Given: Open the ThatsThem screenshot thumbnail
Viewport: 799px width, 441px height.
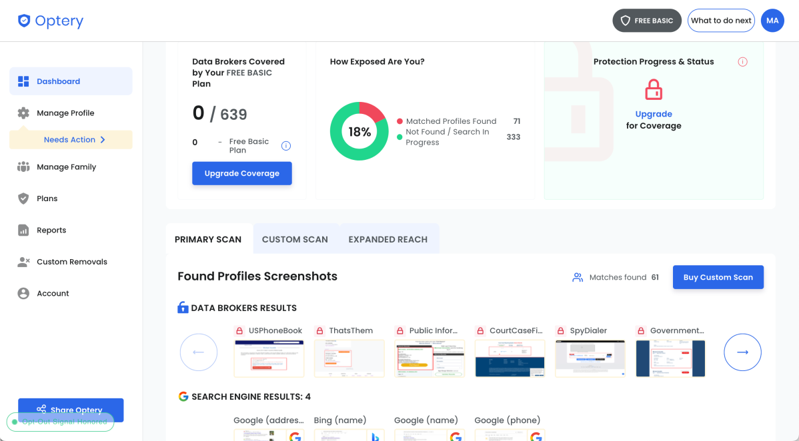Looking at the screenshot, I should click(349, 358).
